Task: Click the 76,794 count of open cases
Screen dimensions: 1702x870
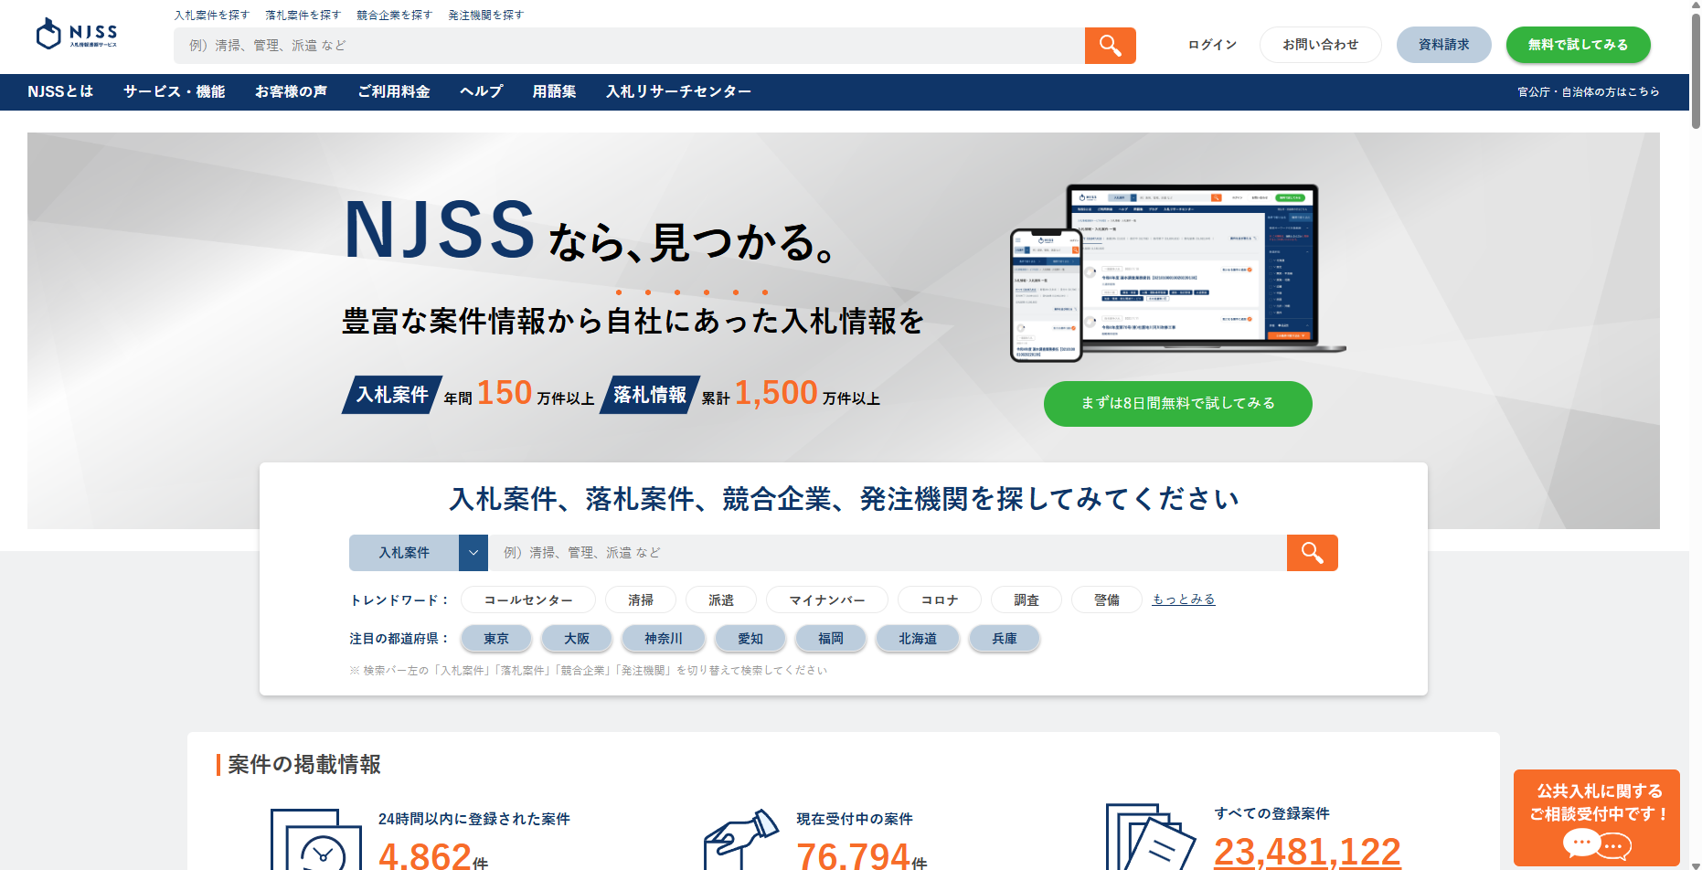Action: [x=854, y=856]
